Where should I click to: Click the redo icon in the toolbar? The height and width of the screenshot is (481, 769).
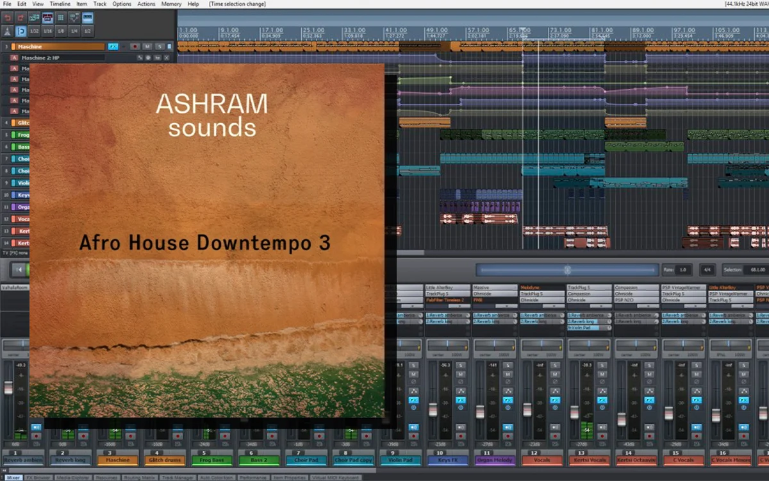(21, 17)
